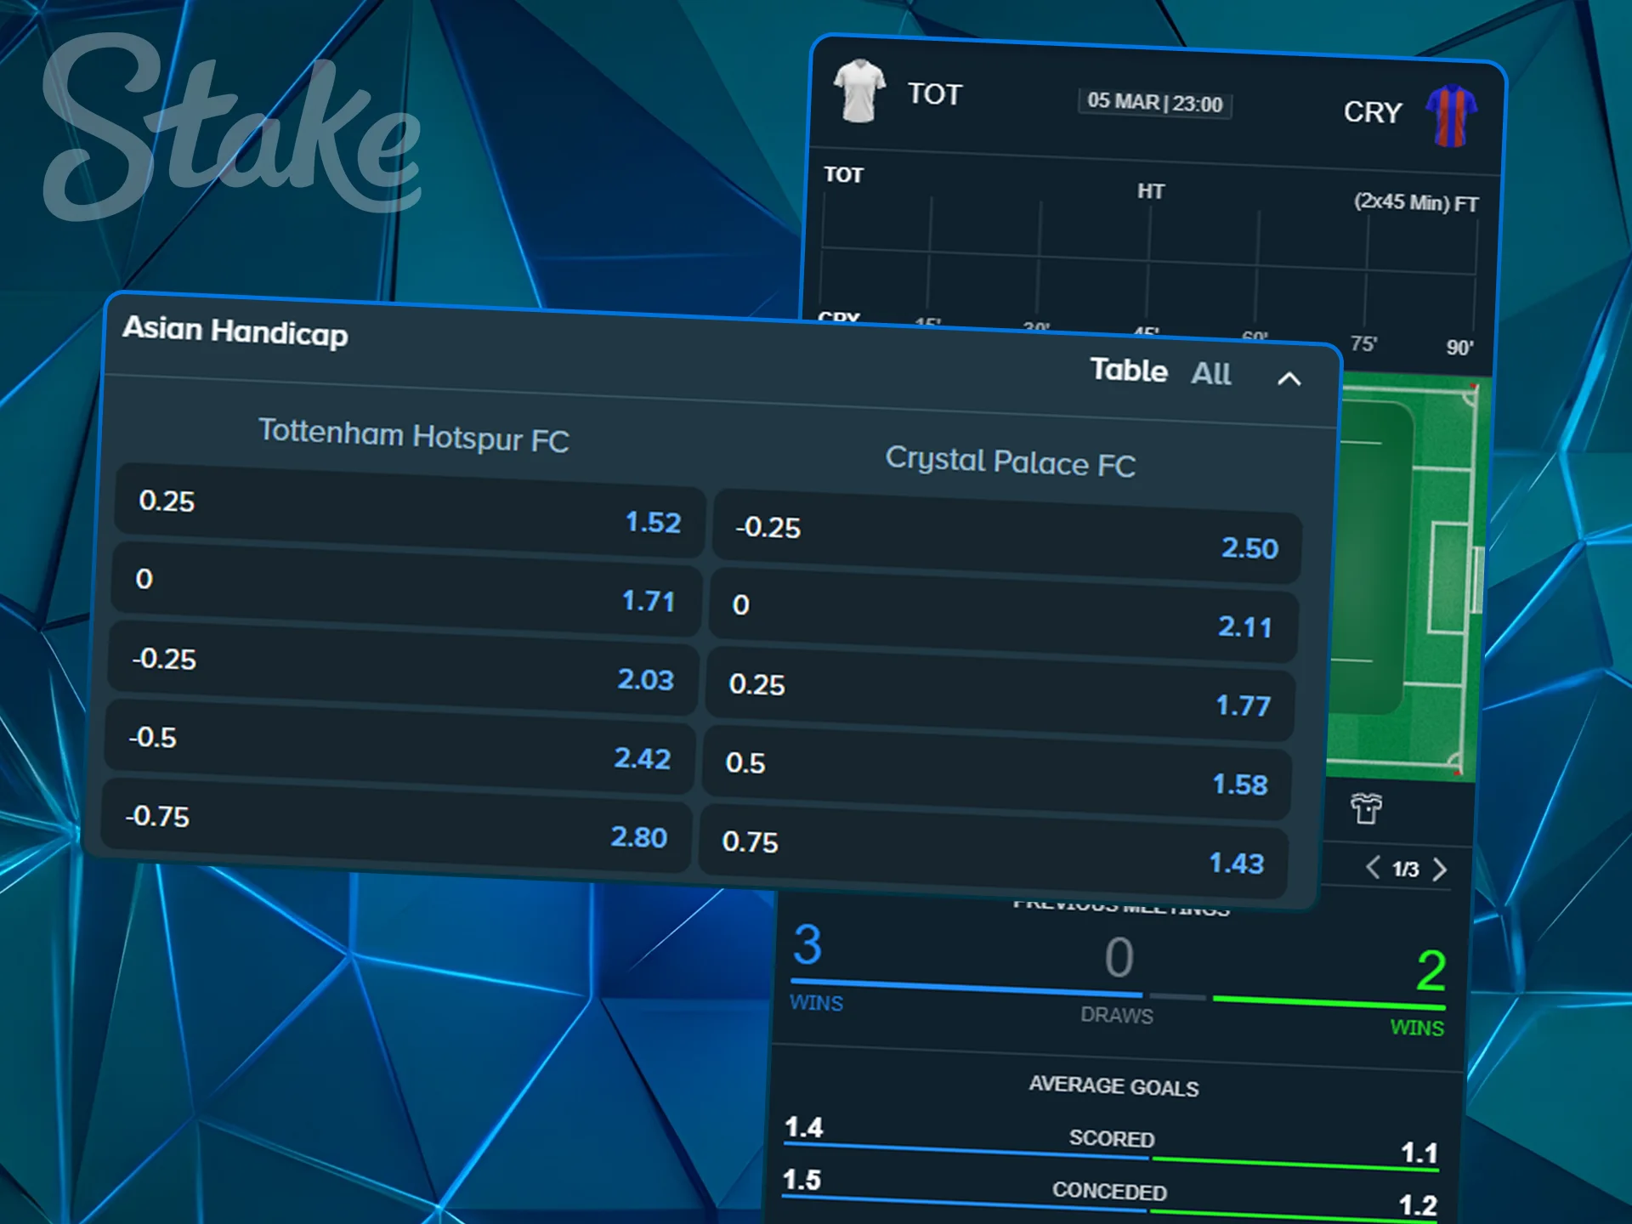Click the 90' timeline marker

click(1459, 347)
